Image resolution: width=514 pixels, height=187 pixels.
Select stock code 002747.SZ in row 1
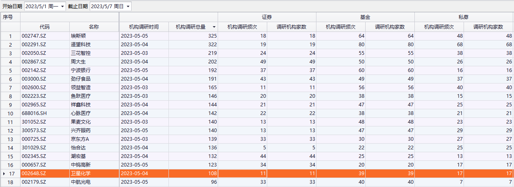[34, 36]
